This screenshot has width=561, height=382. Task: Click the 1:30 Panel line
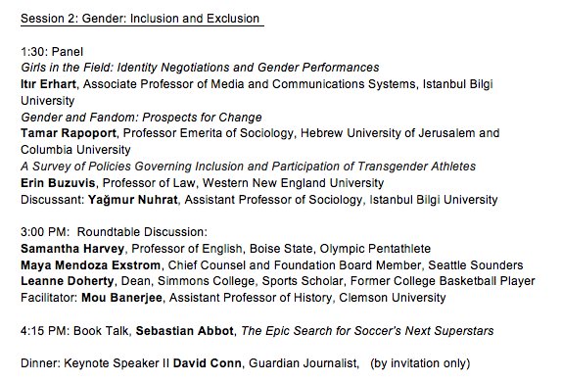click(52, 52)
